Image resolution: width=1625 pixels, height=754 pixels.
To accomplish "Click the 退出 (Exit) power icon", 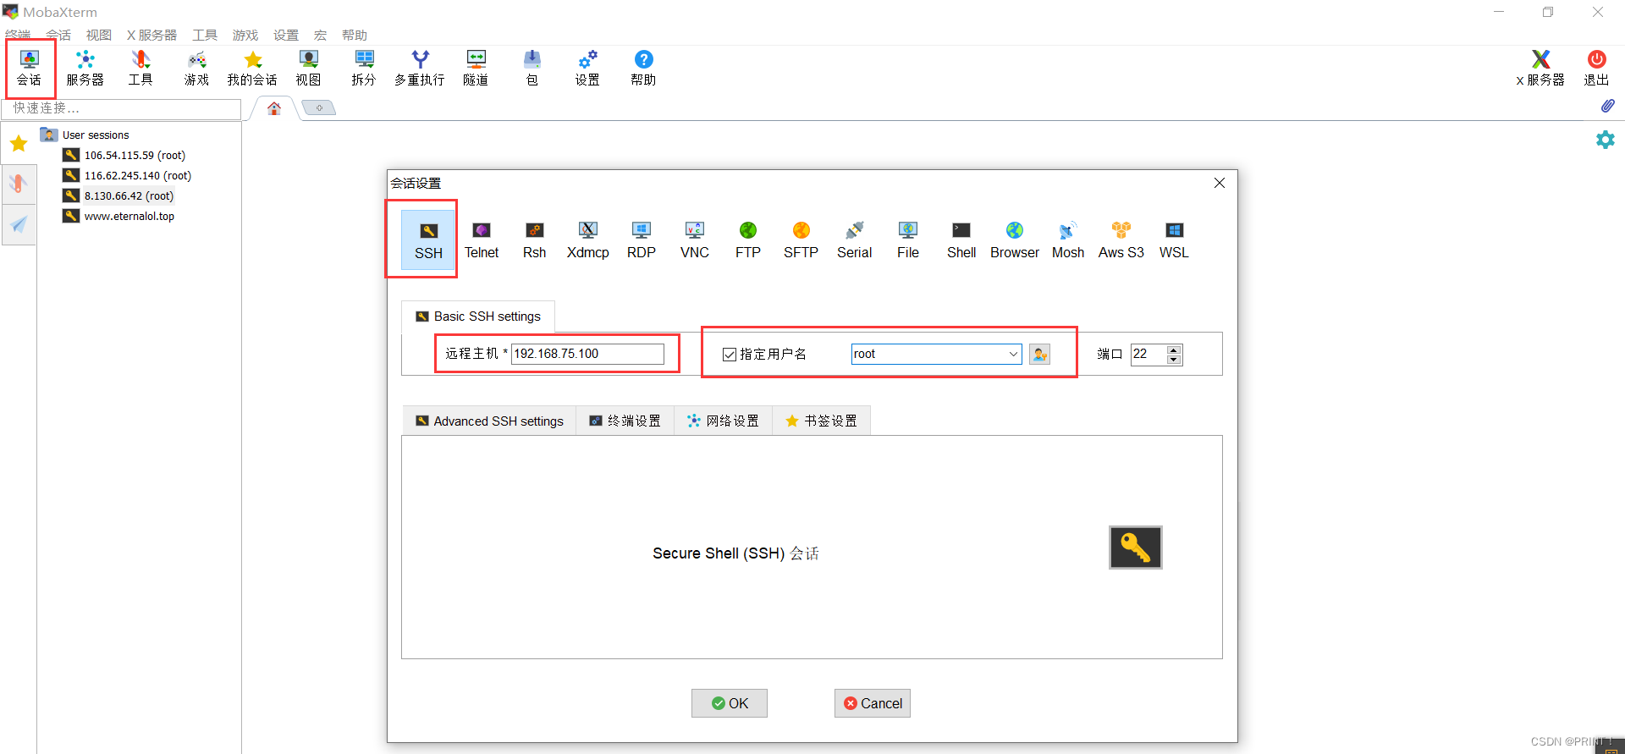I will tap(1596, 68).
